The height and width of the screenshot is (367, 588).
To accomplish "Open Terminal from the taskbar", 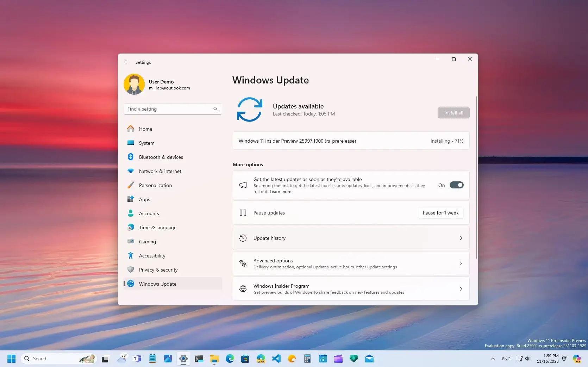I will pyautogui.click(x=199, y=359).
